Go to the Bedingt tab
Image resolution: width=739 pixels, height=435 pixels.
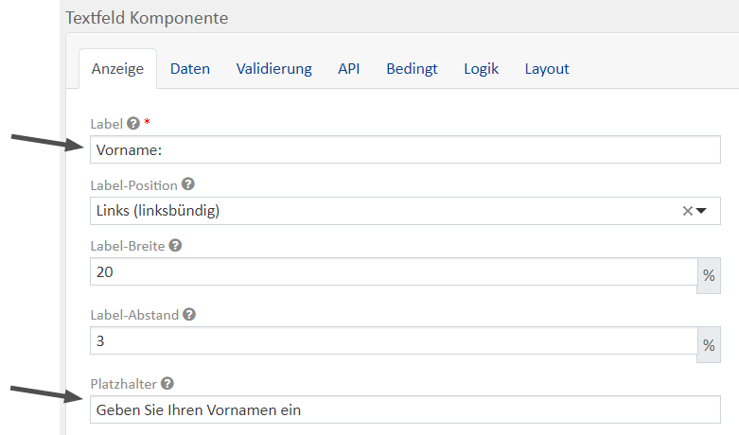(412, 69)
